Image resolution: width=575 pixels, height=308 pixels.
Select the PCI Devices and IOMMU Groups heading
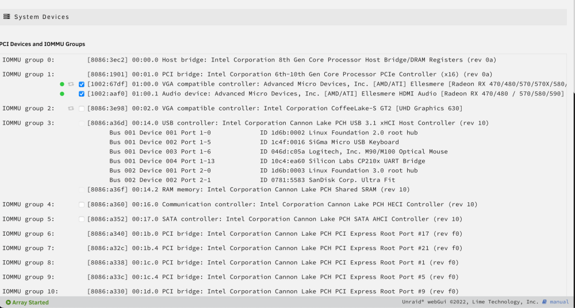pos(42,44)
